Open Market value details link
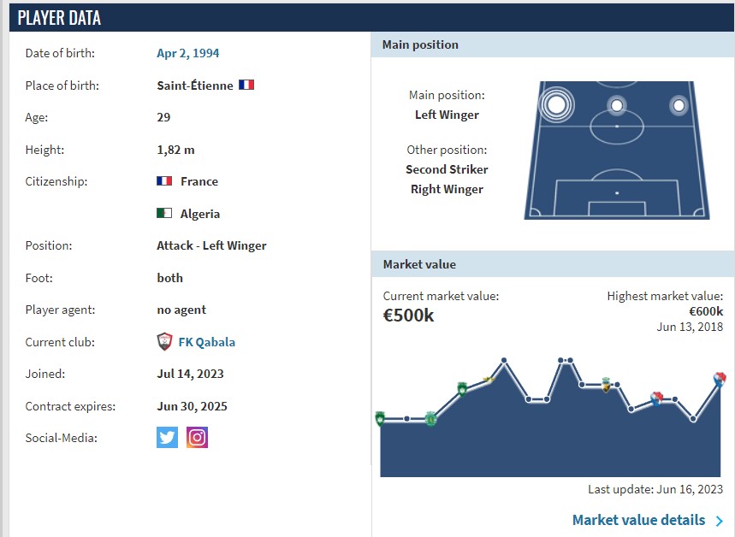 638,520
